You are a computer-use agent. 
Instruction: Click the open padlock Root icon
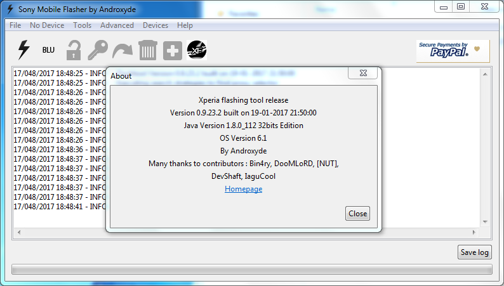pyautogui.click(x=73, y=50)
